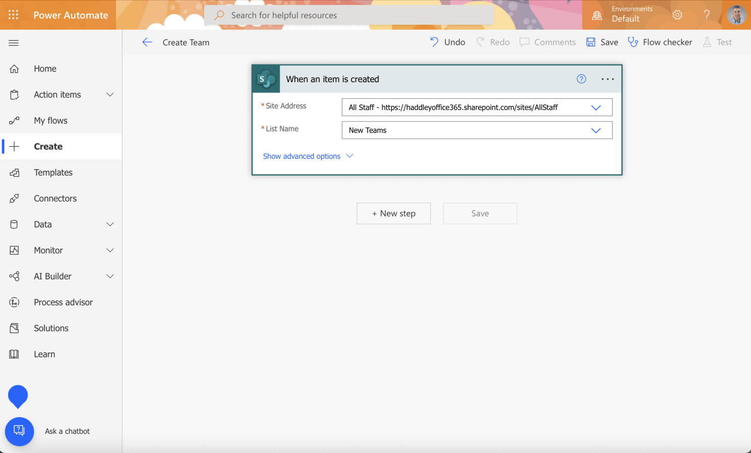Click the Environments globe icon
The width and height of the screenshot is (751, 453).
point(597,15)
